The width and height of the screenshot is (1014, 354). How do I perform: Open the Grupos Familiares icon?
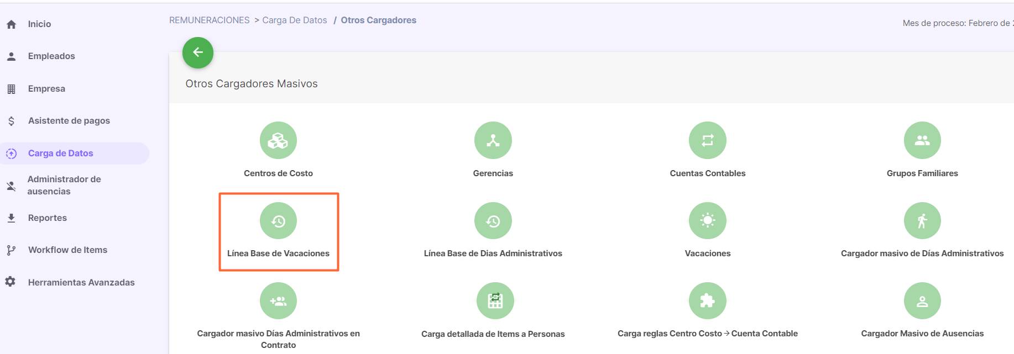(x=922, y=140)
